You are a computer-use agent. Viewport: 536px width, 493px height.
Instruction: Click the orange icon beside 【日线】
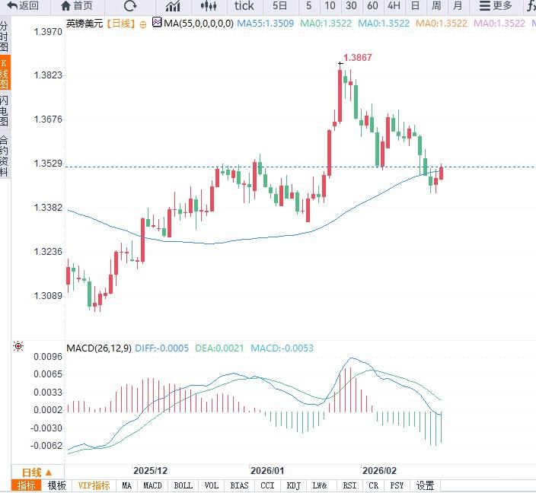pos(143,24)
